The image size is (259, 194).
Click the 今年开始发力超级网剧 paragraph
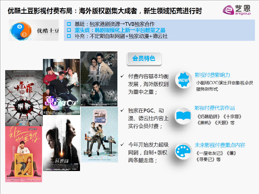coord(148,152)
